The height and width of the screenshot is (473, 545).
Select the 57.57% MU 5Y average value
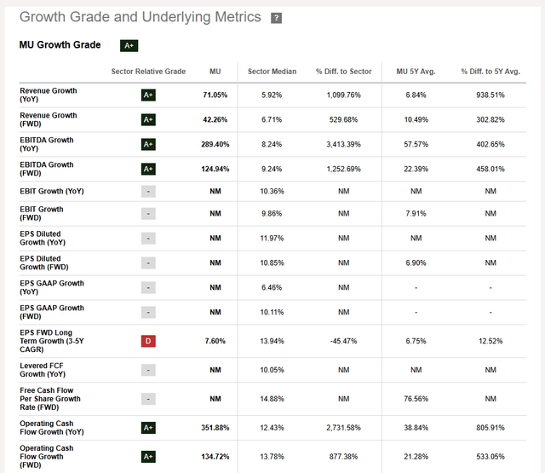(x=416, y=144)
